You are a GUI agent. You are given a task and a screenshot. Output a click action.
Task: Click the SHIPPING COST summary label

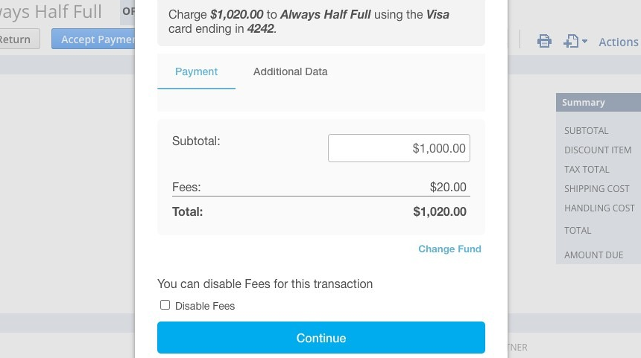pyautogui.click(x=596, y=189)
